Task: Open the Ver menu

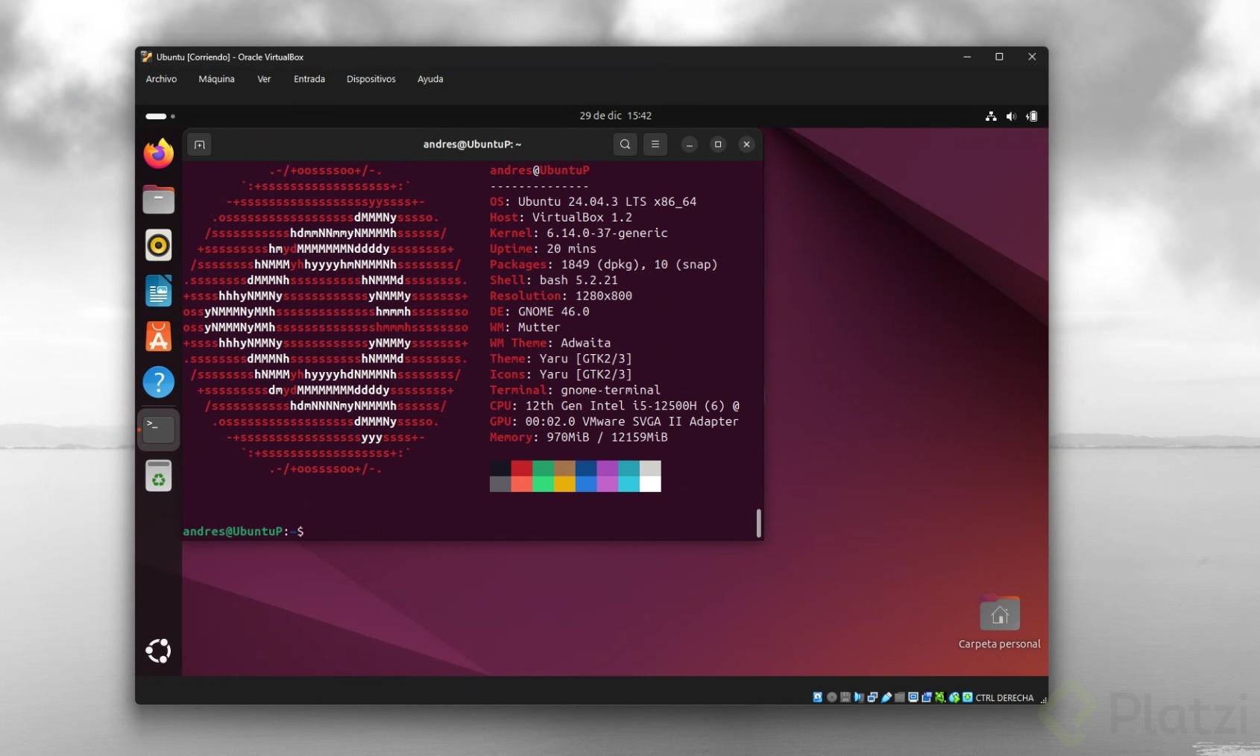Action: coord(264,79)
